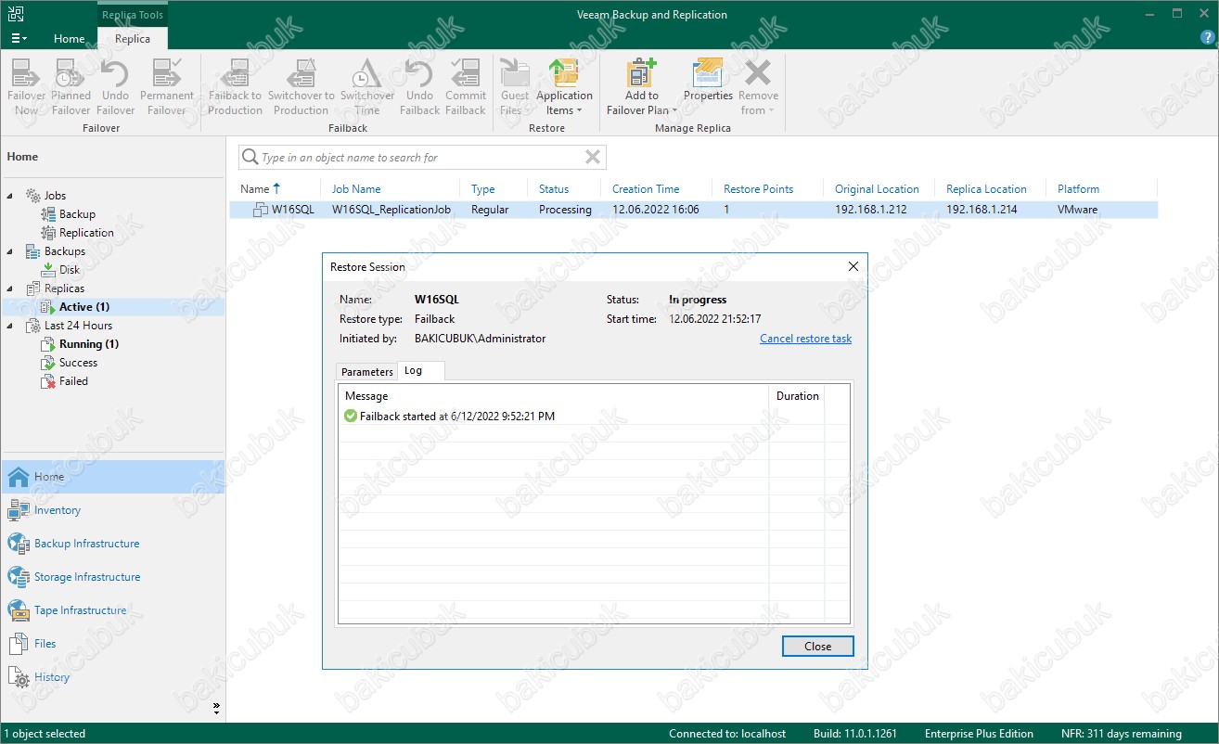Switch to the Replica ribbon tab
The height and width of the screenshot is (744, 1219).
pyautogui.click(x=133, y=39)
